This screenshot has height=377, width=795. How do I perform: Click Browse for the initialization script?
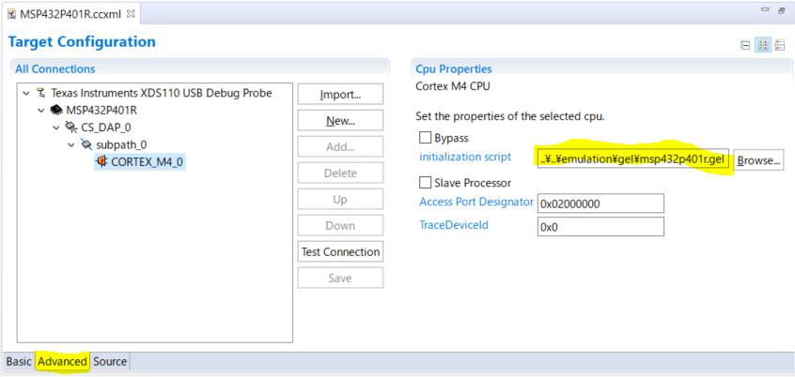pos(757,160)
